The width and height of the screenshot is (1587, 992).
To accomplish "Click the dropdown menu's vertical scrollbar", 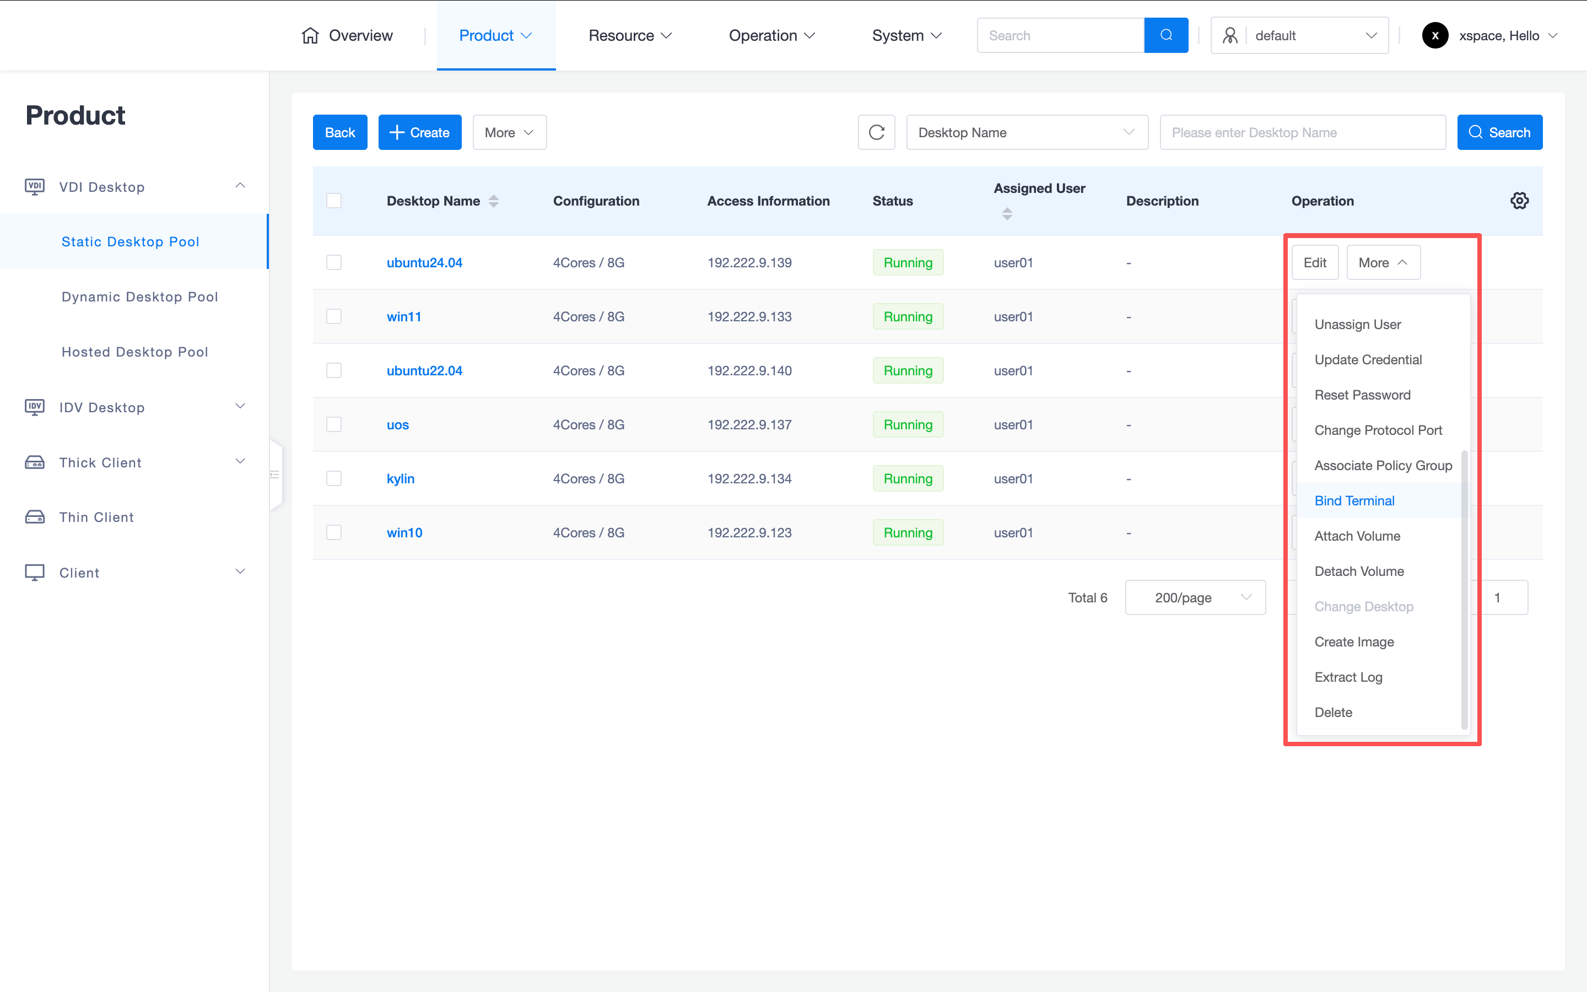I will (1464, 590).
